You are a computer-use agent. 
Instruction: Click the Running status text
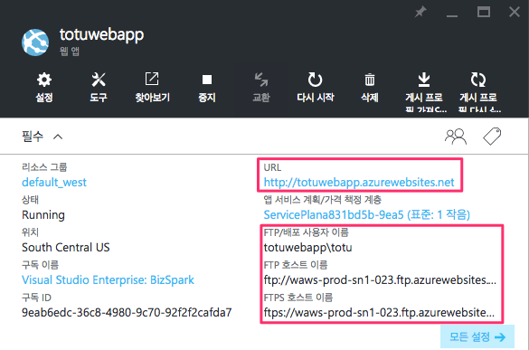coord(43,215)
